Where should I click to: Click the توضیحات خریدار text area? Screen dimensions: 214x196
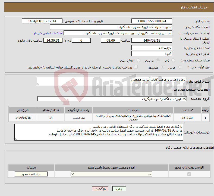point(99,132)
